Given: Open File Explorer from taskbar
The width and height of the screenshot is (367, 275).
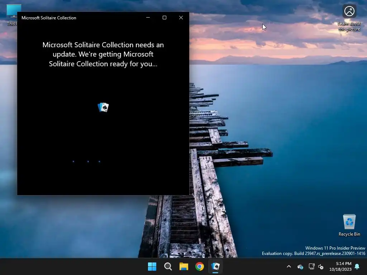Looking at the screenshot, I should (x=184, y=266).
